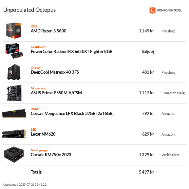The width and height of the screenshot is (189, 189).
Task: Click the Lexar NM620 SSD image
Action: coord(14,134)
